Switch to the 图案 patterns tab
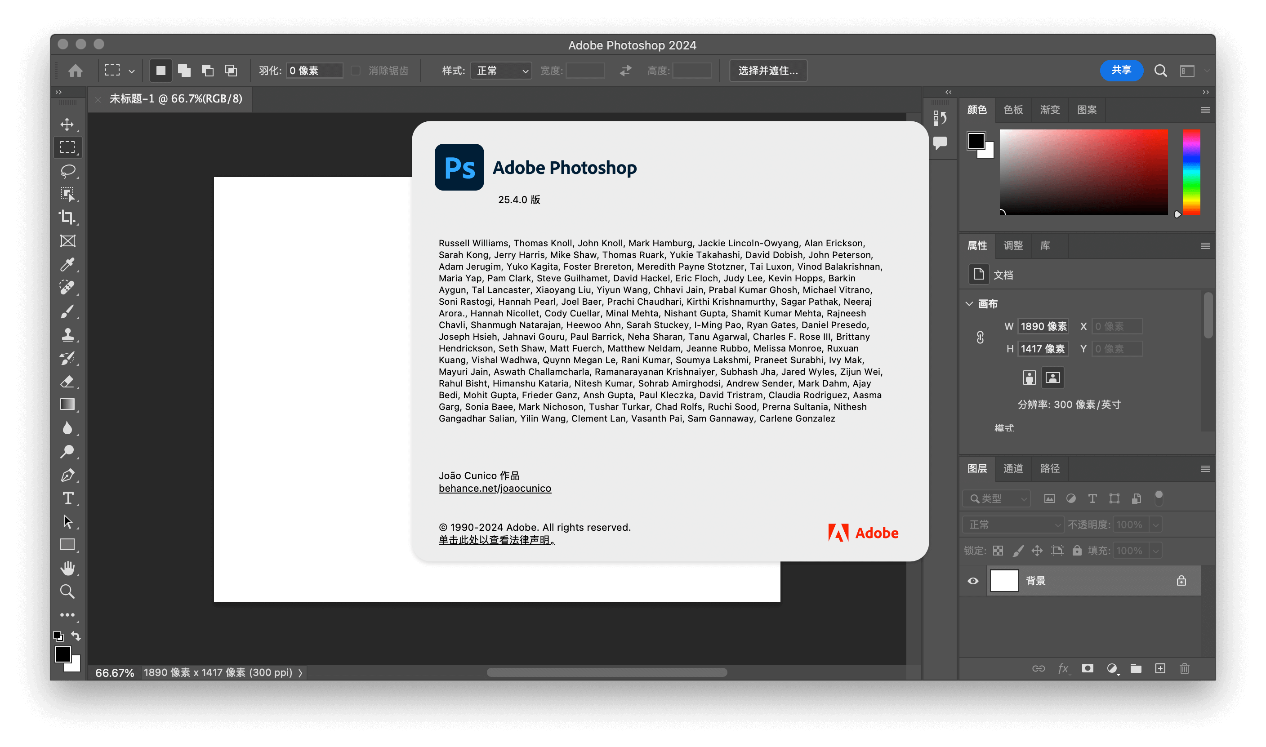Screen dimensions: 1266x747 coord(1087,110)
